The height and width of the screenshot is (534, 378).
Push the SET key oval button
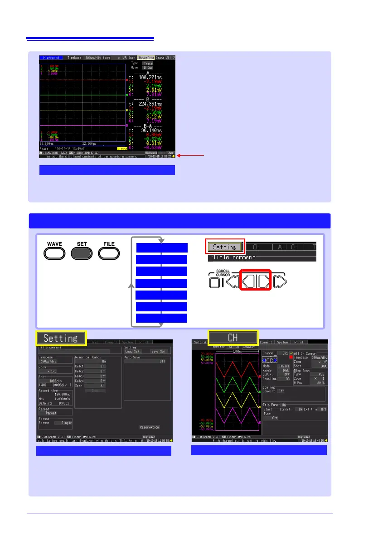(x=82, y=253)
